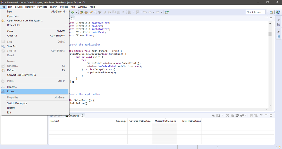The height and width of the screenshot is (149, 282).
Task: Choose Import... from the File menu
Action: [34, 87]
